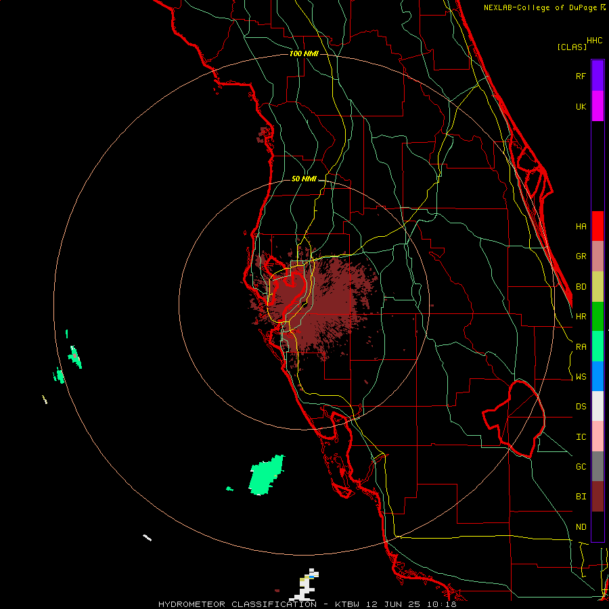Click the BI legend label

click(581, 497)
